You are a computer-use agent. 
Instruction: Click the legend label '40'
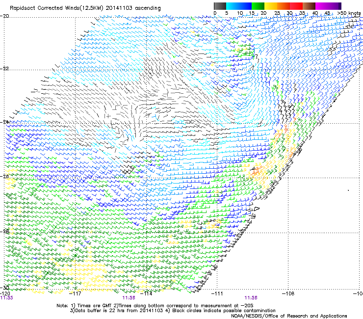(x=315, y=13)
